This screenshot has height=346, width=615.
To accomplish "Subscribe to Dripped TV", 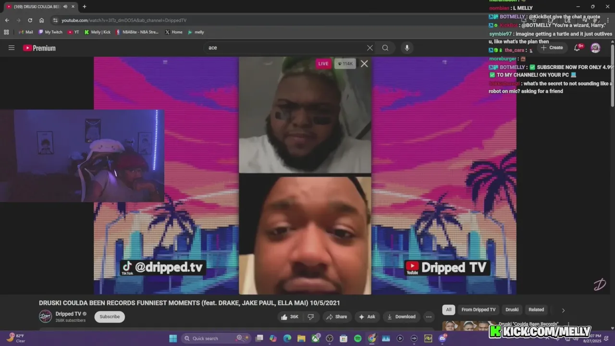I will [x=110, y=317].
